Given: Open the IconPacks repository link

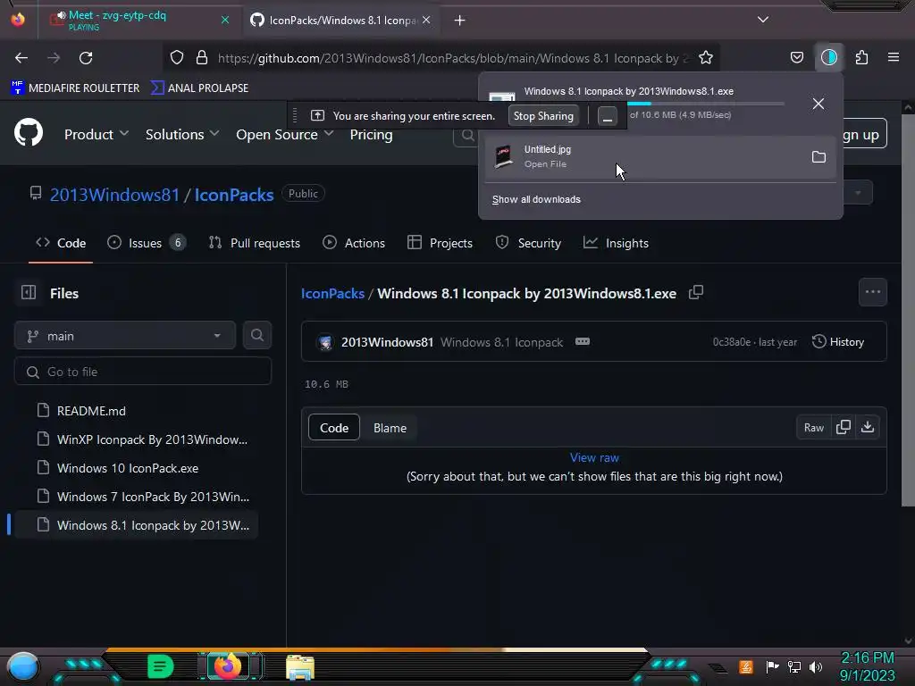Looking at the screenshot, I should pos(234,195).
